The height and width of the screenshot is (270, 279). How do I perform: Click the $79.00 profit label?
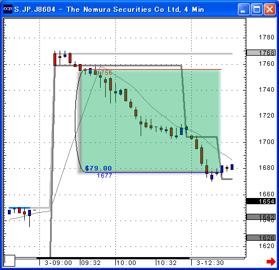[98, 168]
